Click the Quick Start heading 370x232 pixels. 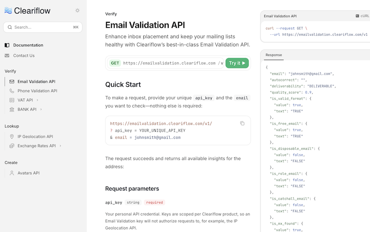click(123, 84)
